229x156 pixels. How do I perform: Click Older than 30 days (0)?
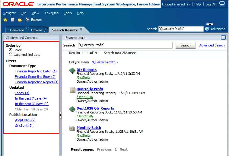pos(31,109)
